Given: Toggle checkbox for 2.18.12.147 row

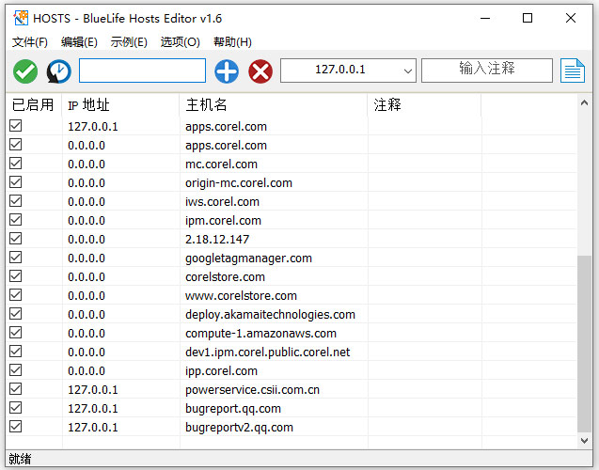Looking at the screenshot, I should 16,238.
